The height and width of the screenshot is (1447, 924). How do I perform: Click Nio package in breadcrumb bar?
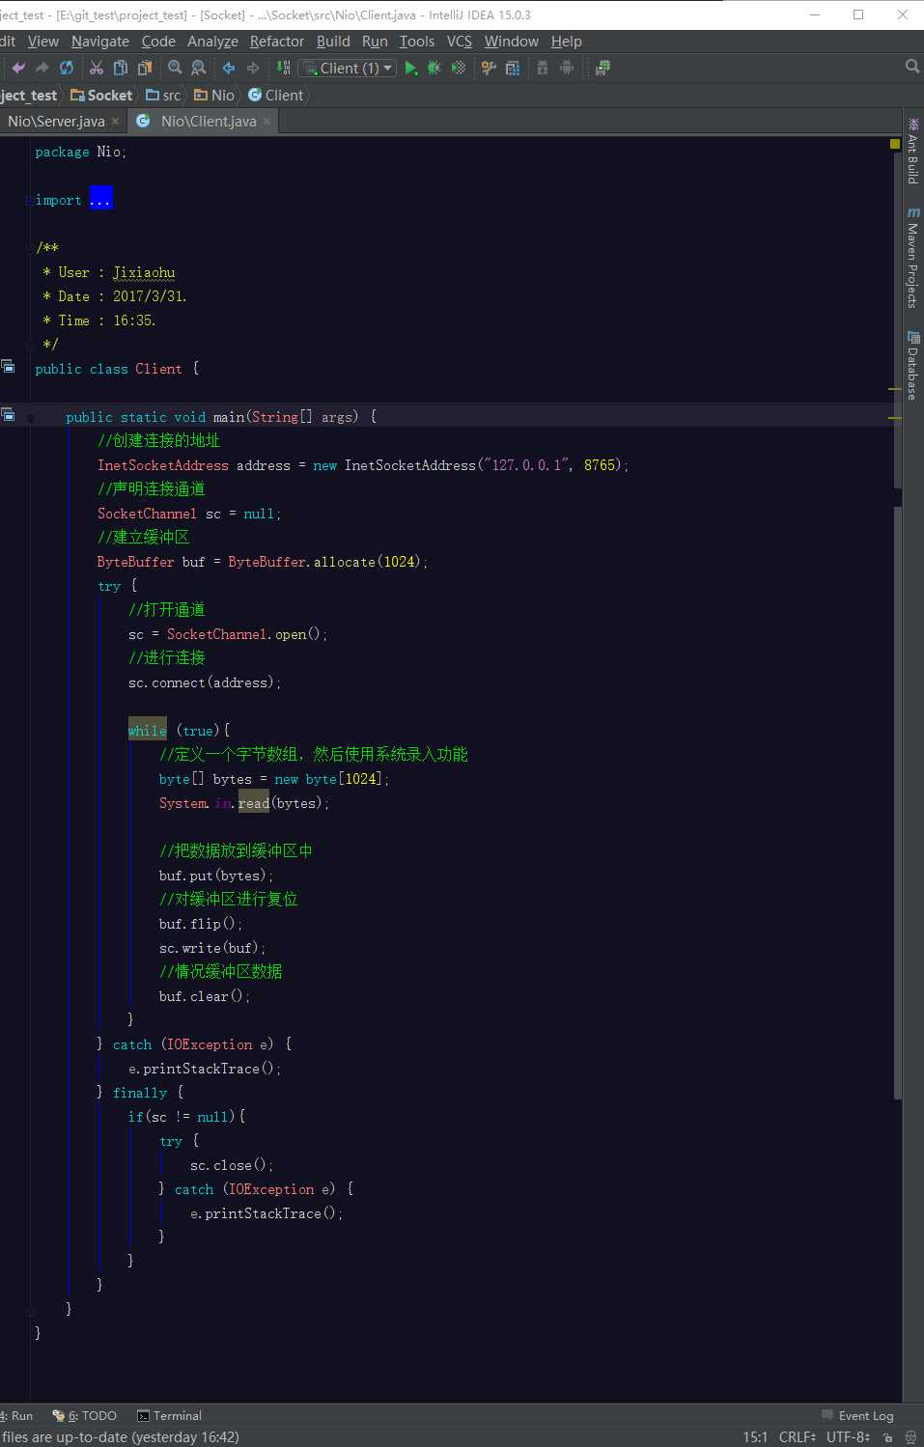click(214, 96)
